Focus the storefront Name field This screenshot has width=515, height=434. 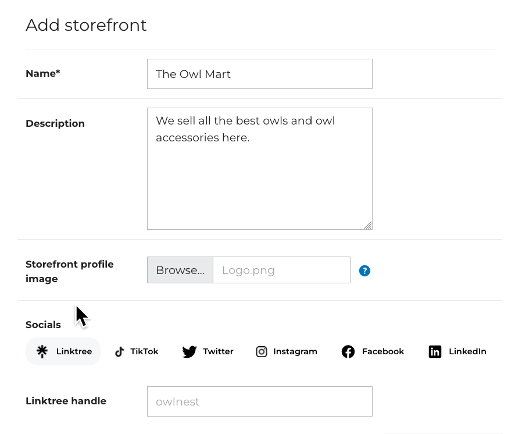[259, 74]
